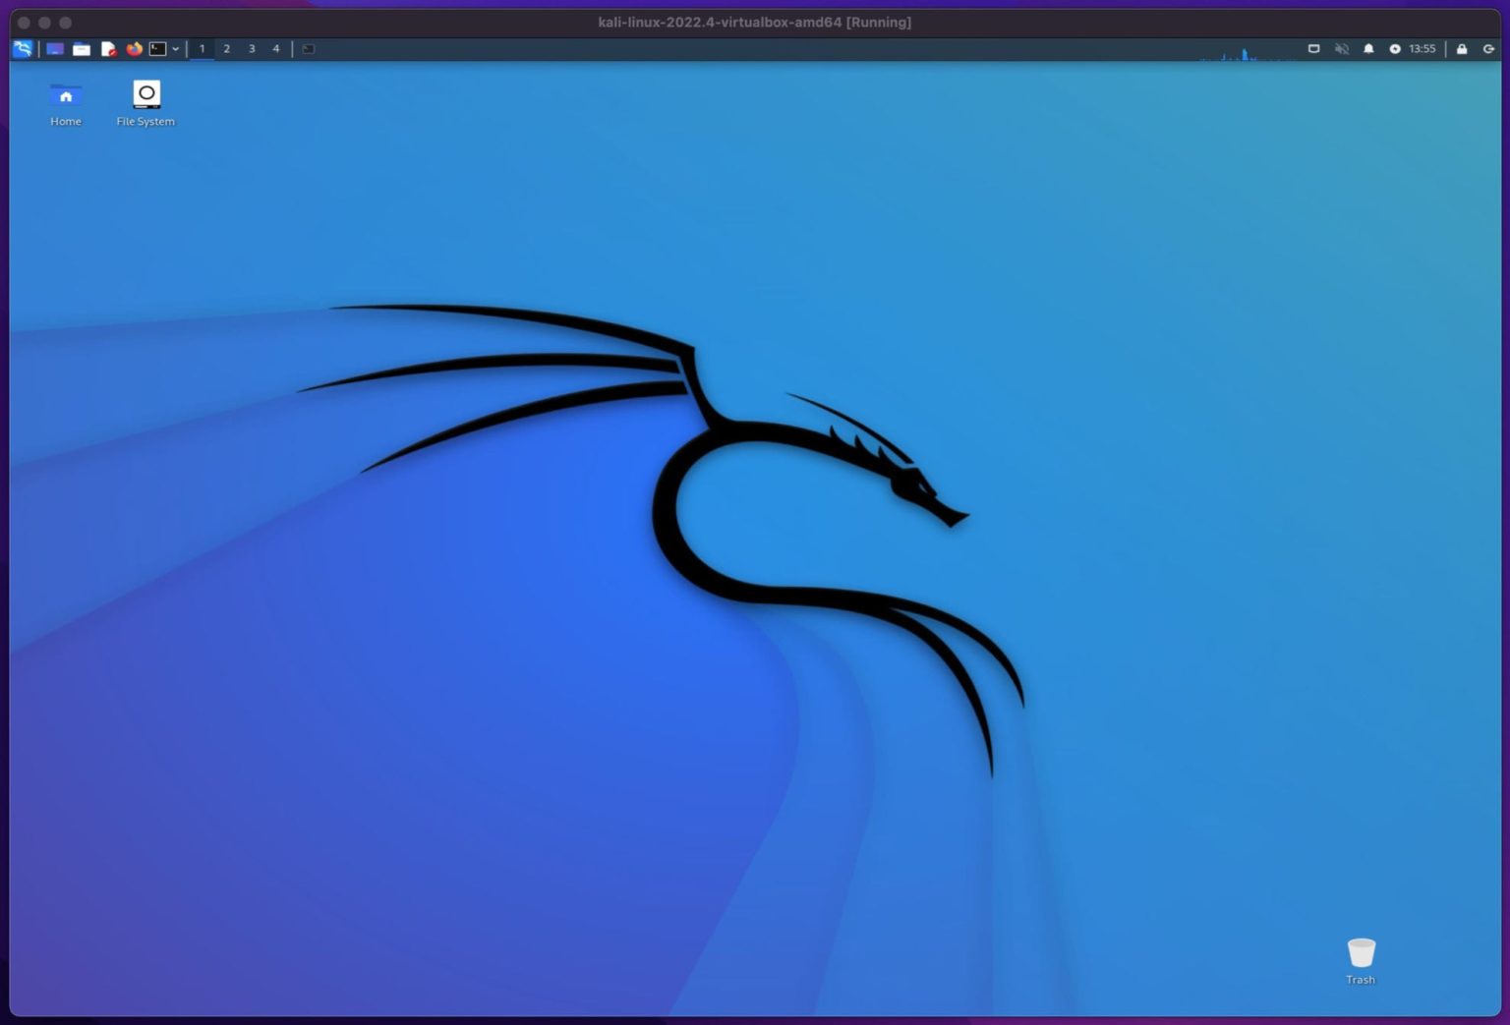Open the Kali applications menu
Image resolution: width=1510 pixels, height=1025 pixels.
tap(23, 49)
